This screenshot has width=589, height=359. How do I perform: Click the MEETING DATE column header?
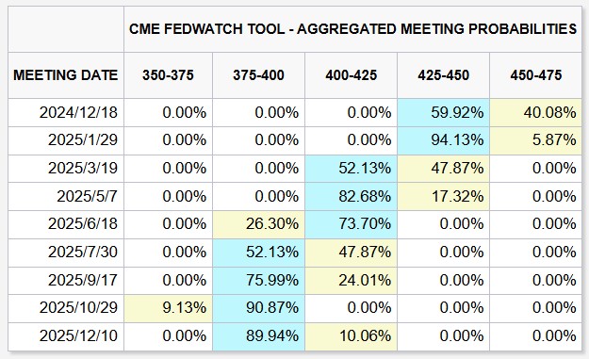66,75
